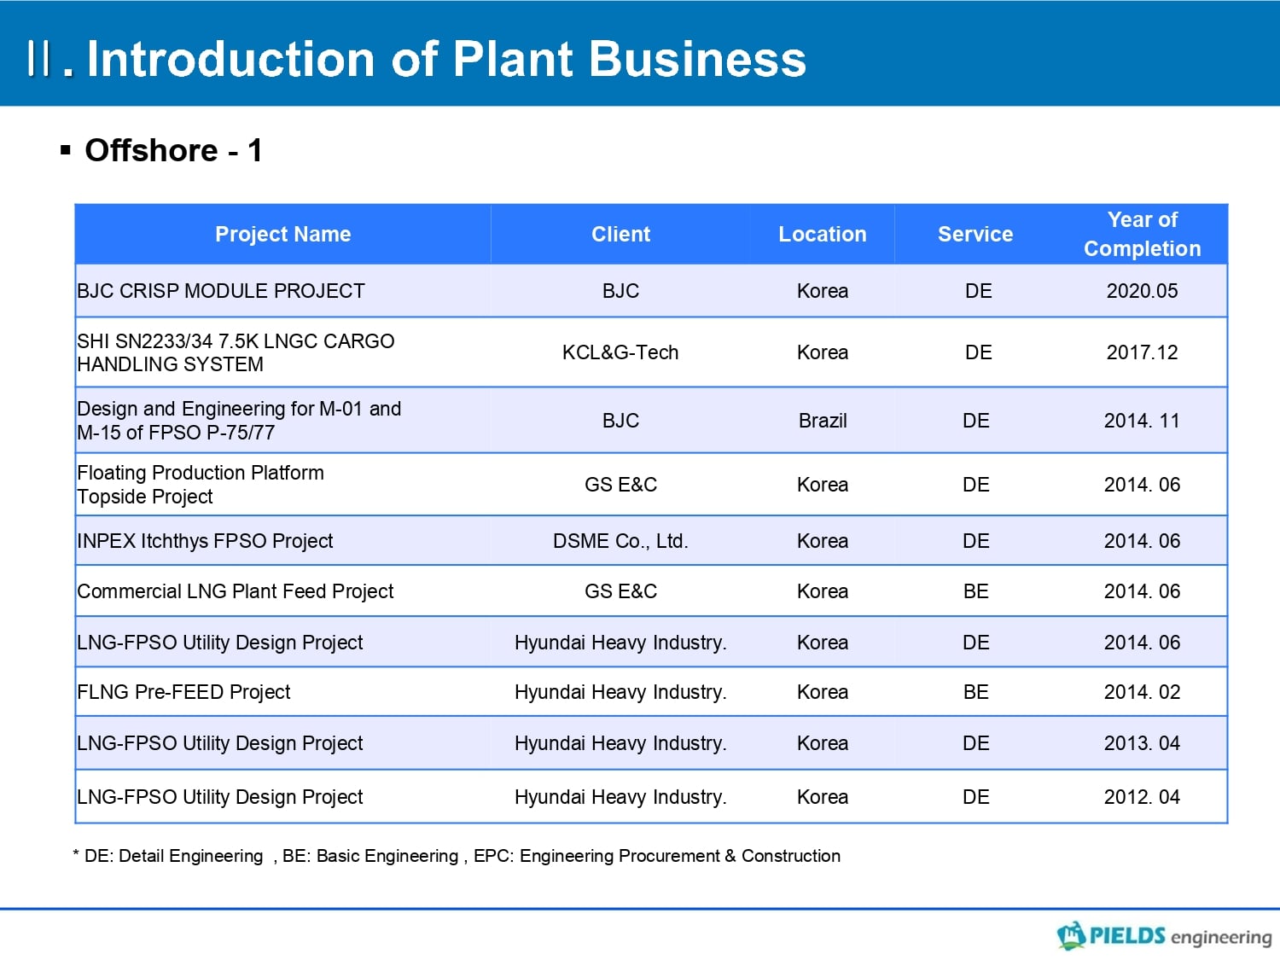Screen dimensions: 1280x960
Task: Click the 'BE: Basic Engineering' footnote text
Action: pos(370,856)
